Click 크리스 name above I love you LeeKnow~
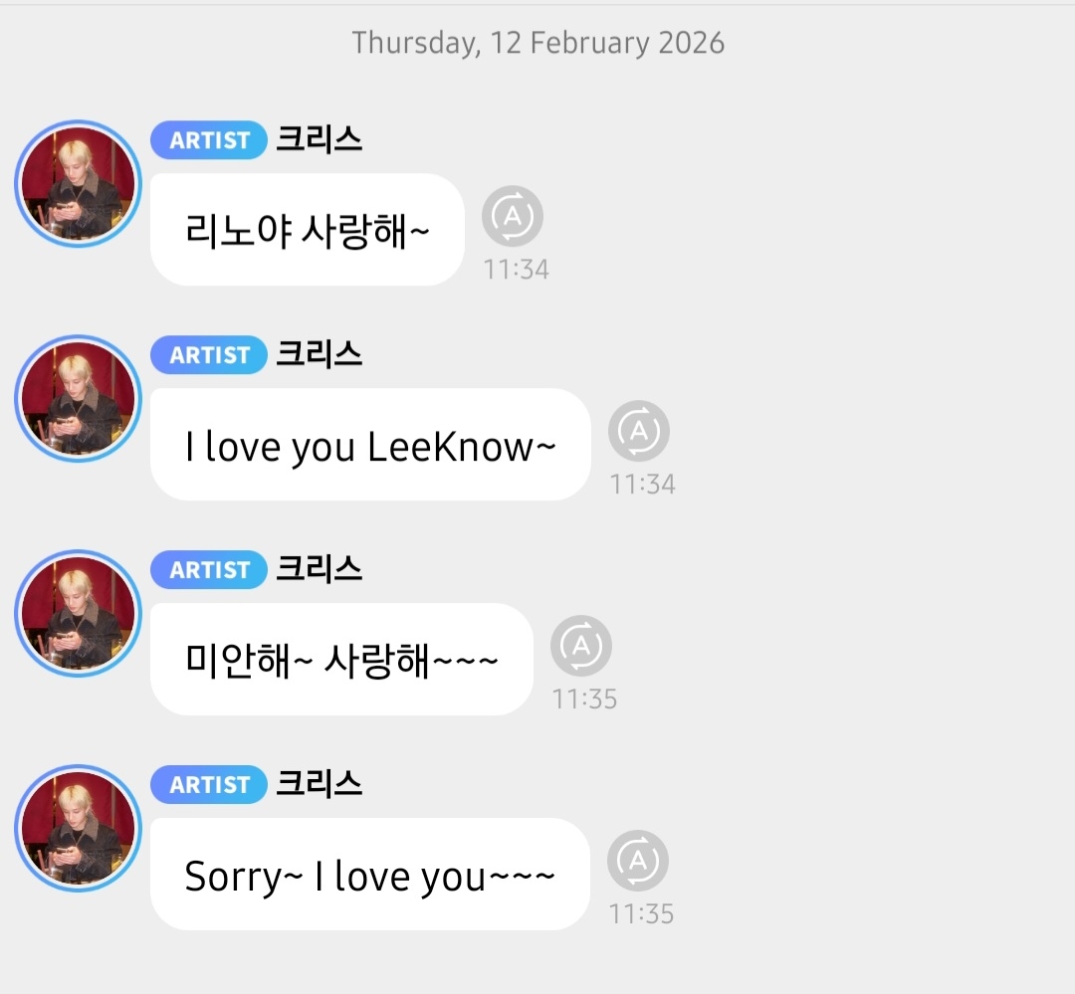The height and width of the screenshot is (994, 1075). click(319, 354)
